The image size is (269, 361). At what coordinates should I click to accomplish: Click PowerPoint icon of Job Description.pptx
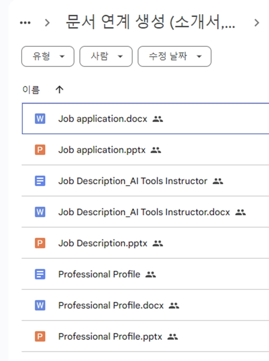(40, 243)
